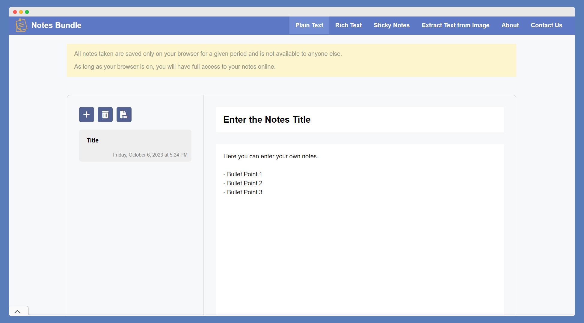This screenshot has width=584, height=323.
Task: Click the Notes Bundle notepad logo icon
Action: [x=21, y=25]
